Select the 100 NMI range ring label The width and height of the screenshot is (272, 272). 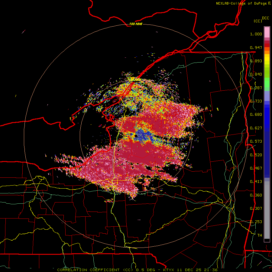pos(136,24)
